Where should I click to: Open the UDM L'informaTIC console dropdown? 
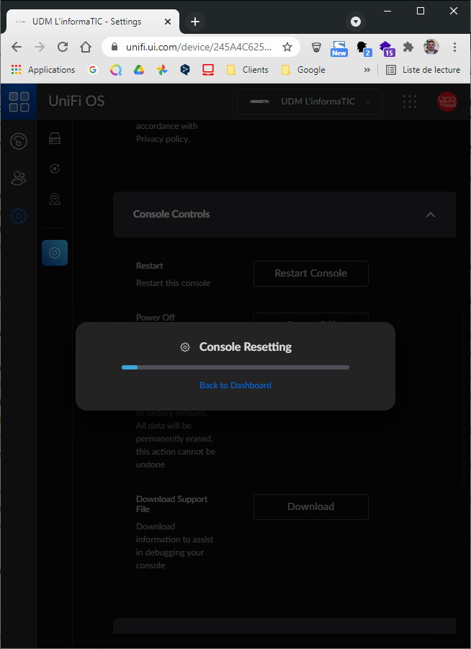(309, 102)
